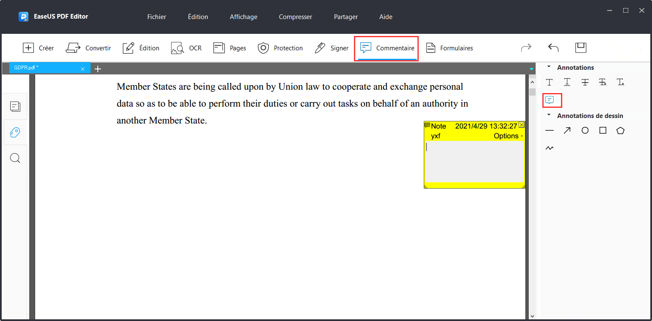Screen dimensions: 652x321
Task: Open the Commentaire tool
Action: point(387,48)
